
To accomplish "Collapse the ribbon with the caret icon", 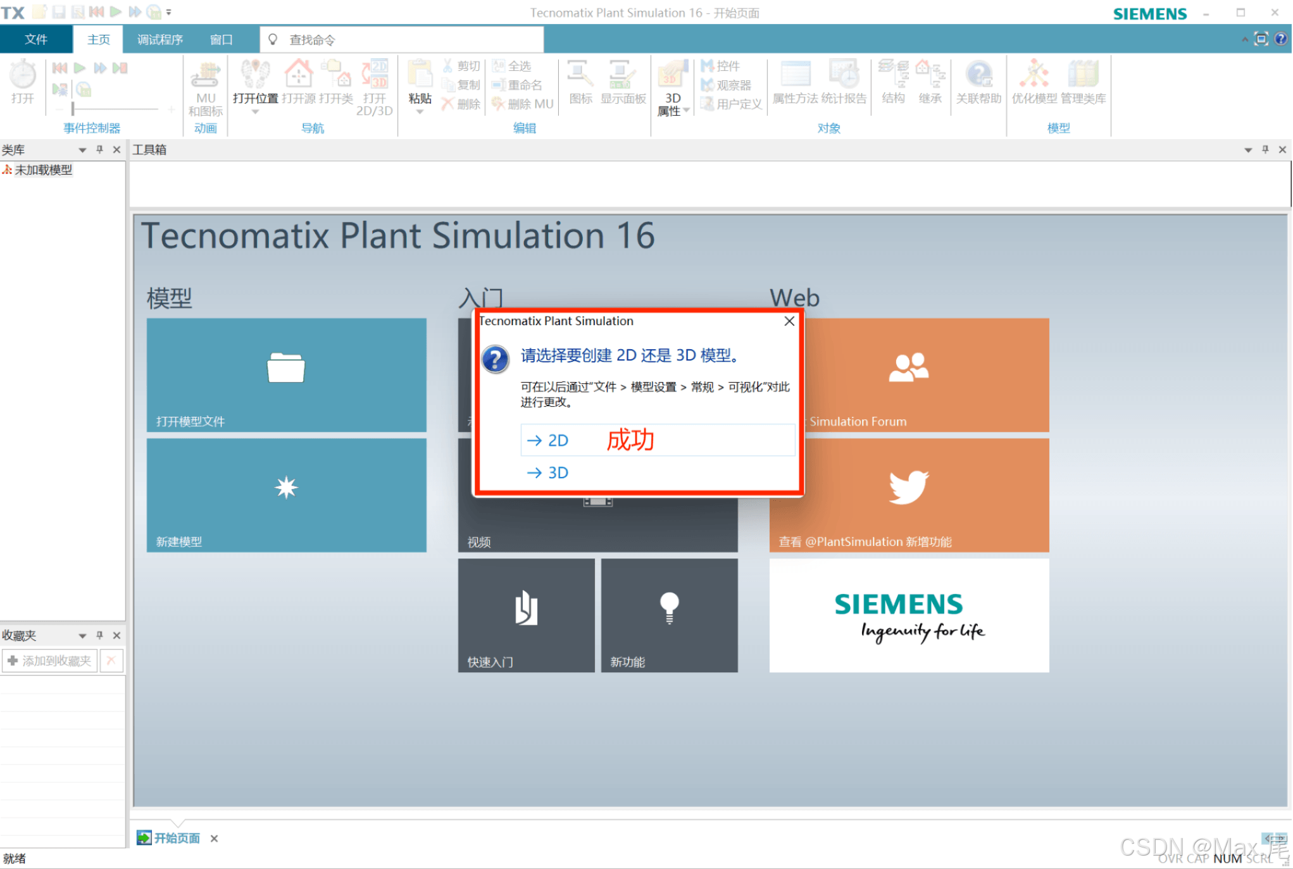I will click(x=1244, y=39).
